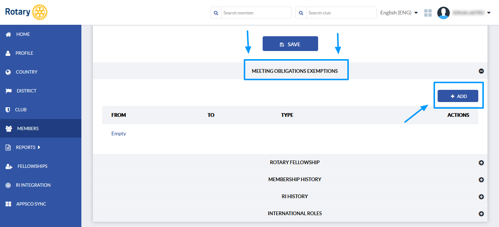Open the user account dropdown arrow

(x=489, y=13)
